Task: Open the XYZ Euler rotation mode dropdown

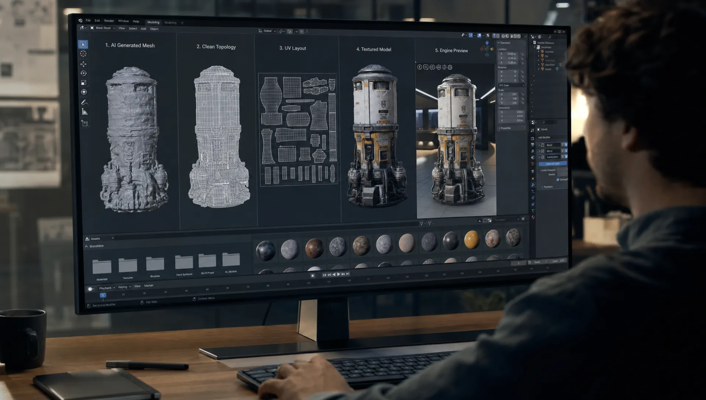Action: (511, 85)
